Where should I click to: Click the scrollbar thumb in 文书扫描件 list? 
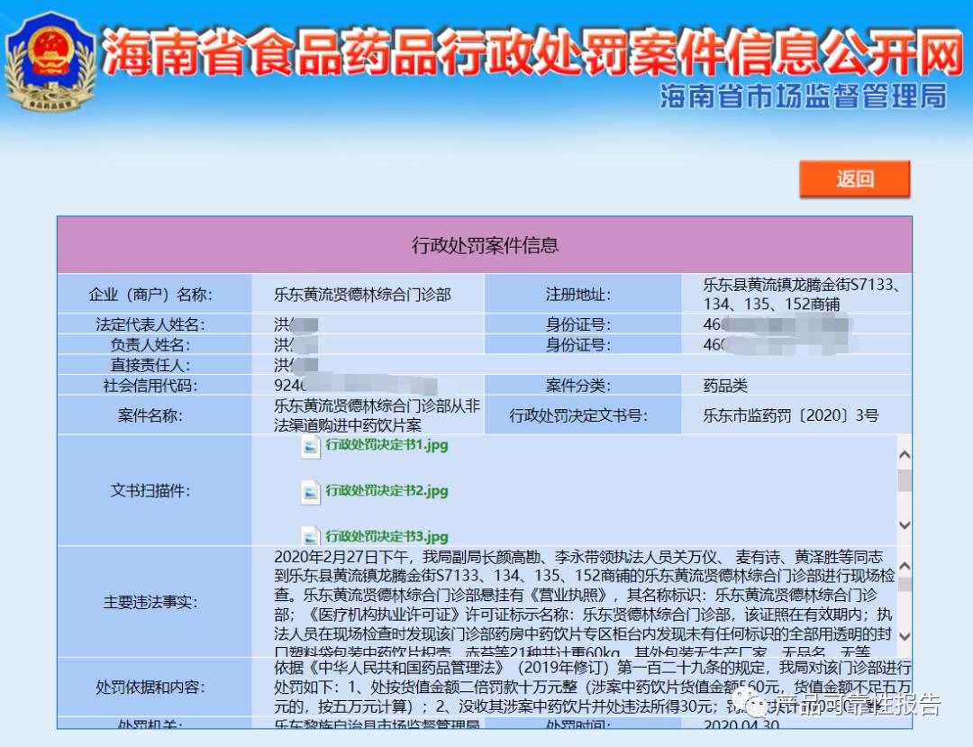point(904,479)
